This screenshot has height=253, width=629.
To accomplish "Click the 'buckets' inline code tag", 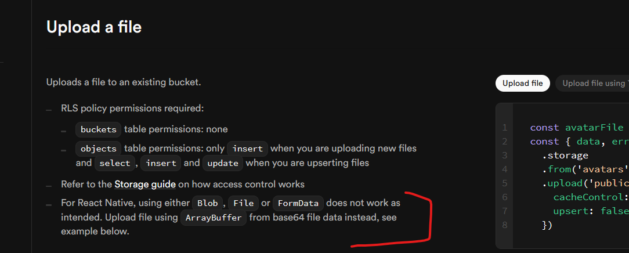I will point(99,129).
